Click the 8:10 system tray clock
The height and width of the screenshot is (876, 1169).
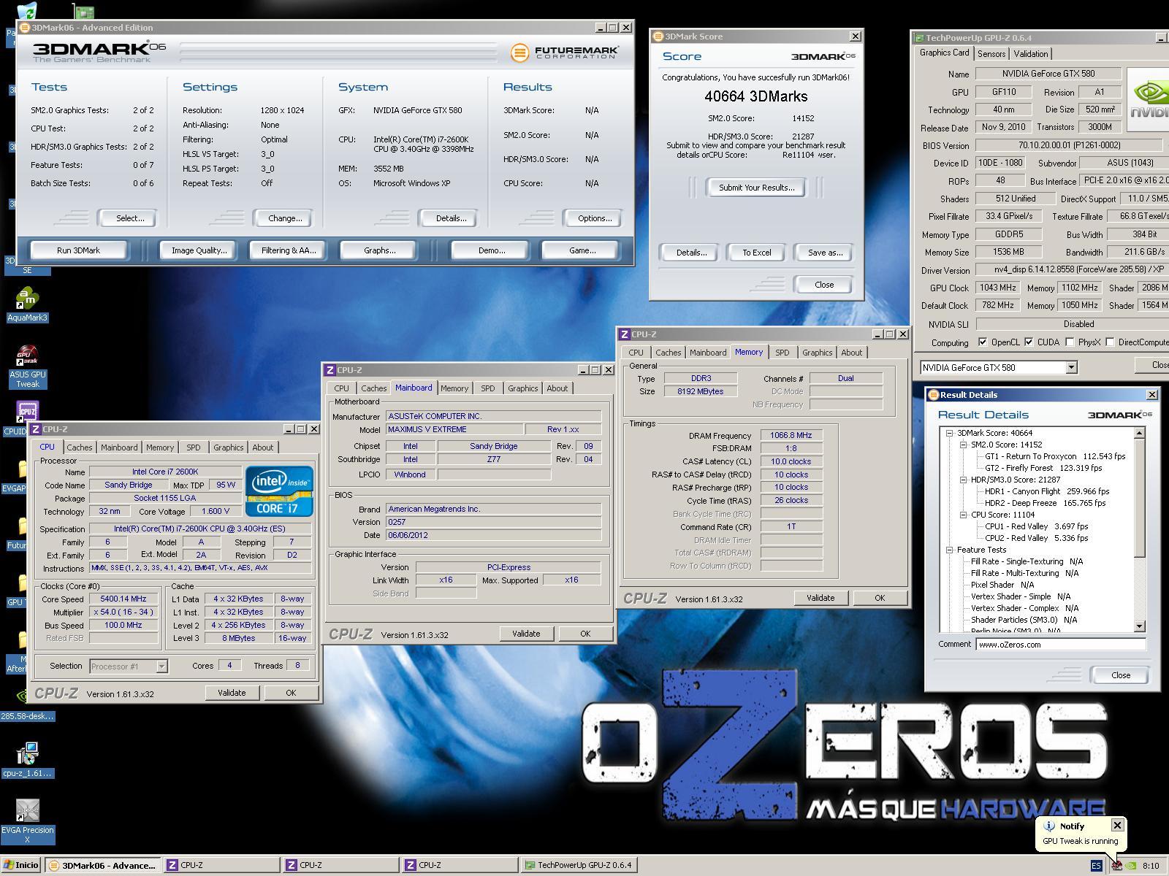(x=1151, y=866)
